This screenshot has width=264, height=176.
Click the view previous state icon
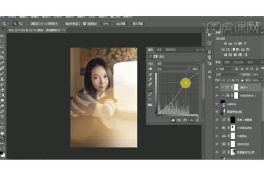pyautogui.click(x=179, y=120)
